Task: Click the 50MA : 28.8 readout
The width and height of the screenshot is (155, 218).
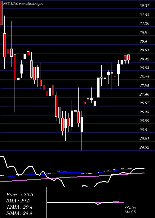Action: tap(19, 213)
